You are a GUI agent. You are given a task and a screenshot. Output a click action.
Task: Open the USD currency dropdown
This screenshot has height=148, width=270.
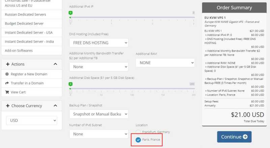[32, 120]
